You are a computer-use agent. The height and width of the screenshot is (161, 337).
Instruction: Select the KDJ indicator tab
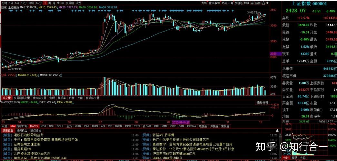coord(43,126)
